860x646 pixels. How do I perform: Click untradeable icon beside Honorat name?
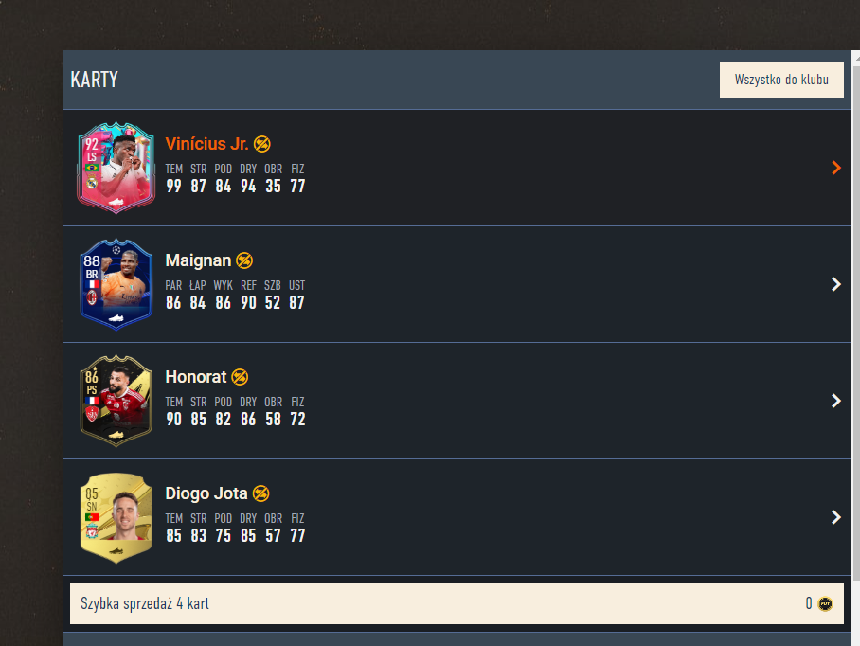(240, 377)
